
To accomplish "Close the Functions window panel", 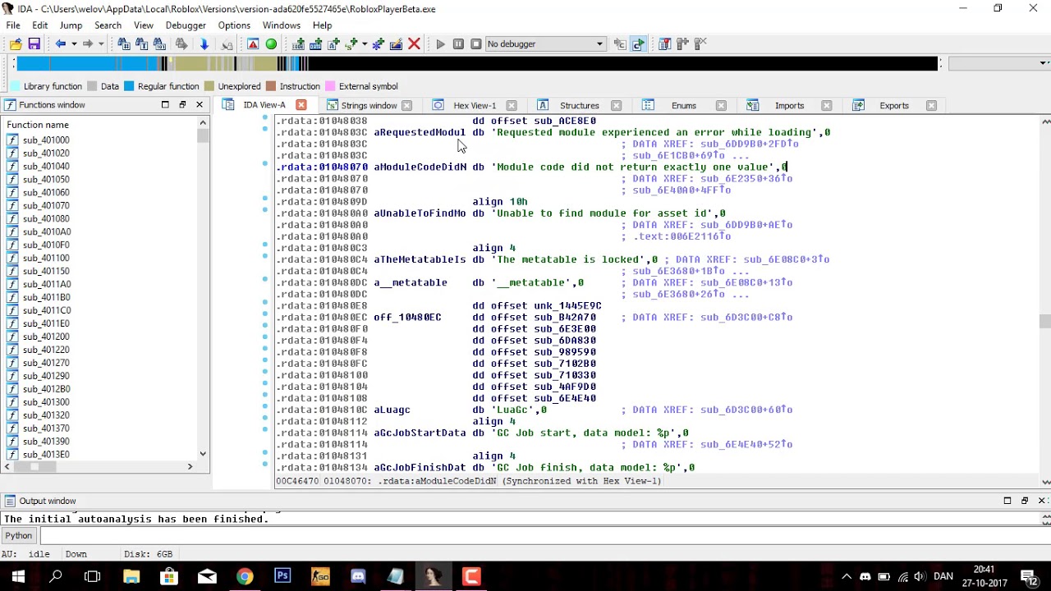I will (x=199, y=105).
